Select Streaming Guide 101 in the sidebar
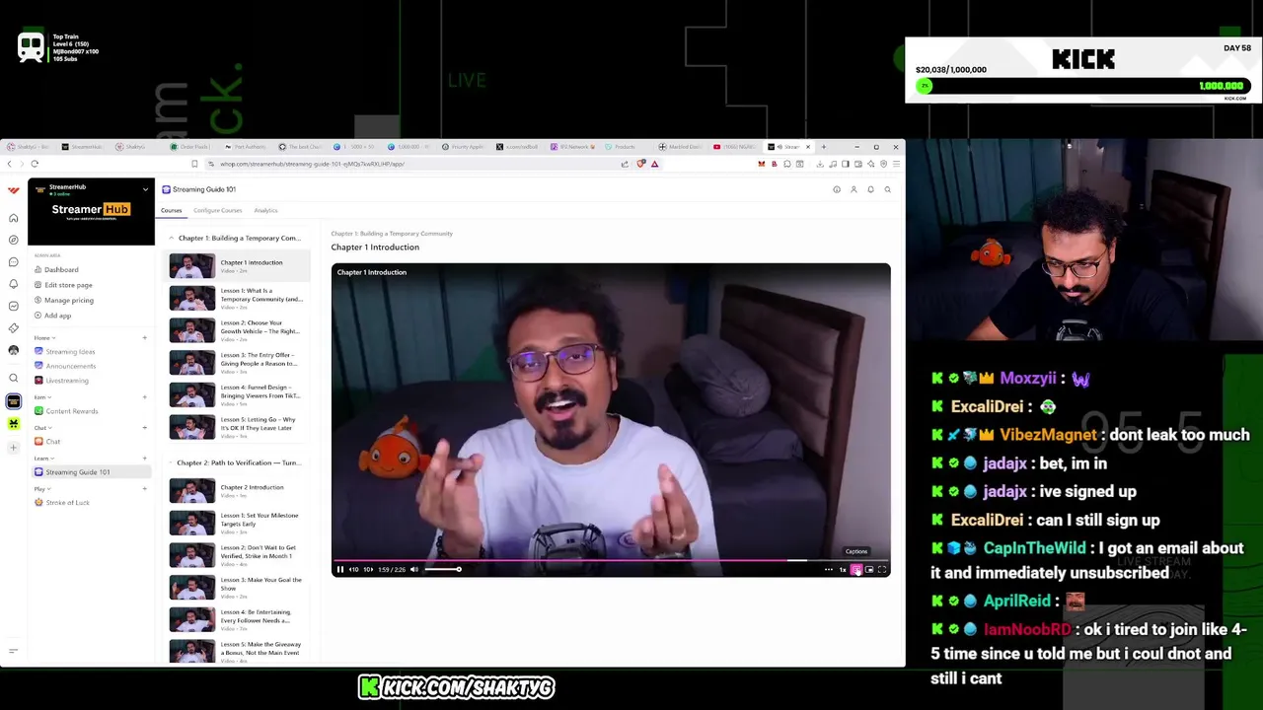 tap(91, 472)
